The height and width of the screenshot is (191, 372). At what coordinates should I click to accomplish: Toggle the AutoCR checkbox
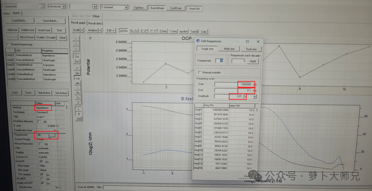pyautogui.click(x=41, y=162)
